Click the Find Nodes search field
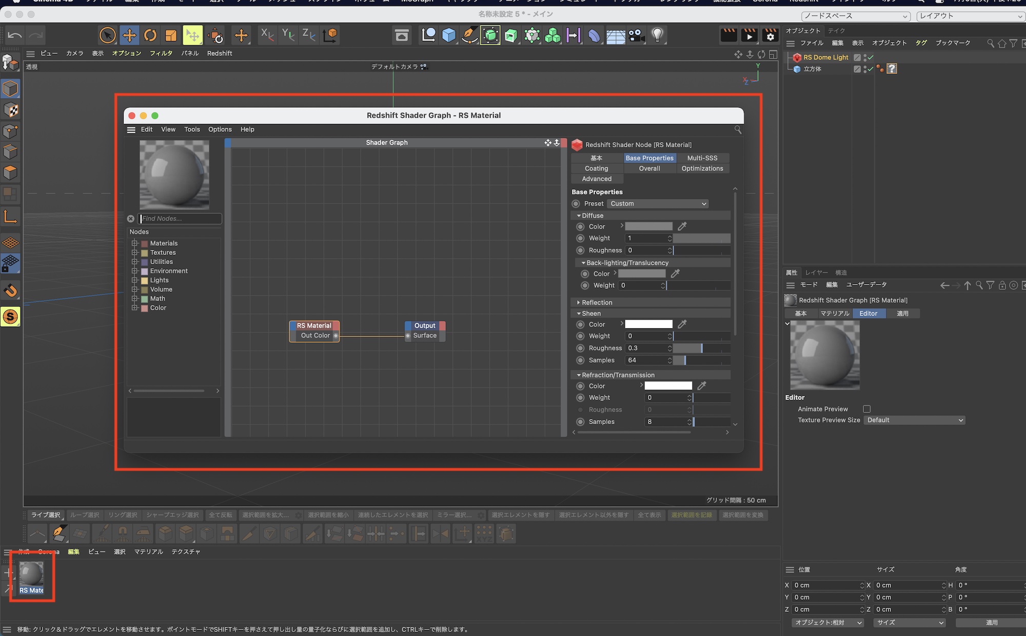This screenshot has width=1026, height=636. tap(180, 218)
